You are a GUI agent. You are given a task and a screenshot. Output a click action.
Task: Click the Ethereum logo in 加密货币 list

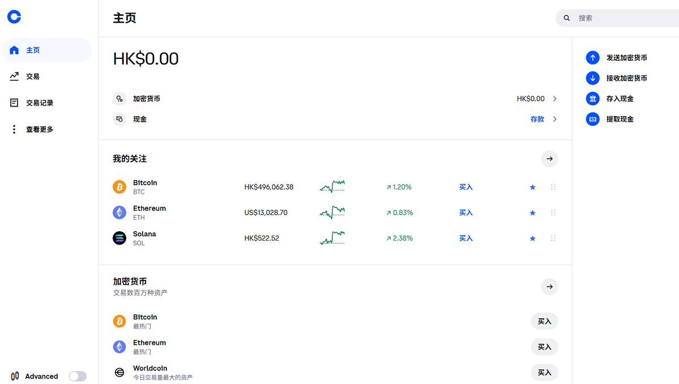(x=119, y=347)
